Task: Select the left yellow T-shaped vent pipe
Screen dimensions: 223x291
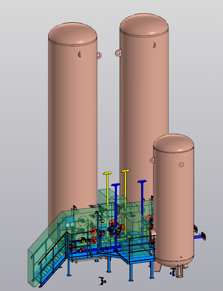Action: [107, 184]
